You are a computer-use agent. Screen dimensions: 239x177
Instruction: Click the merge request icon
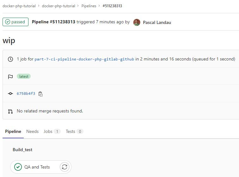pos(10,111)
